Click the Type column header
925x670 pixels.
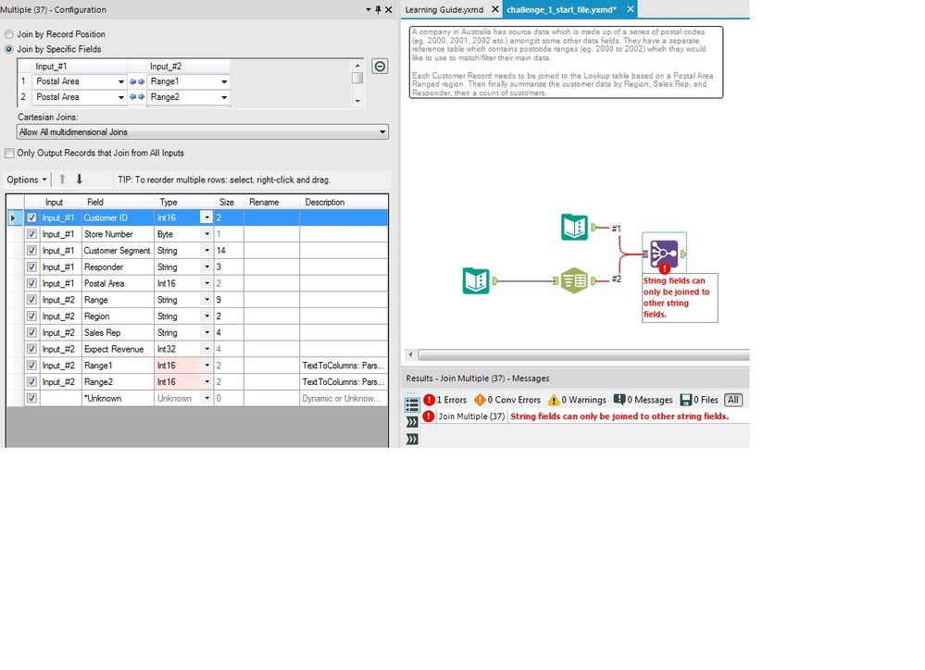pos(183,202)
